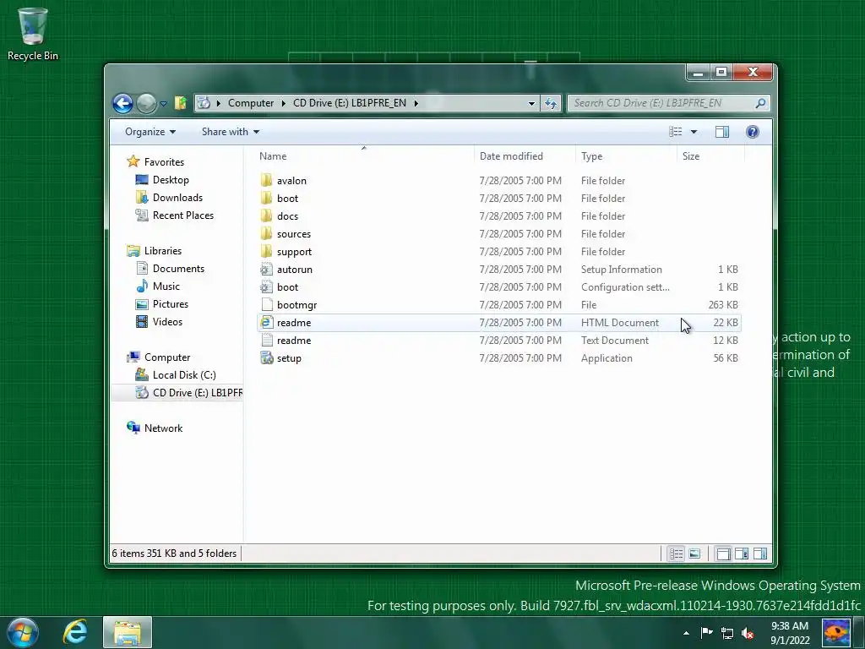
Task: Click the search magnifier icon
Action: point(761,103)
